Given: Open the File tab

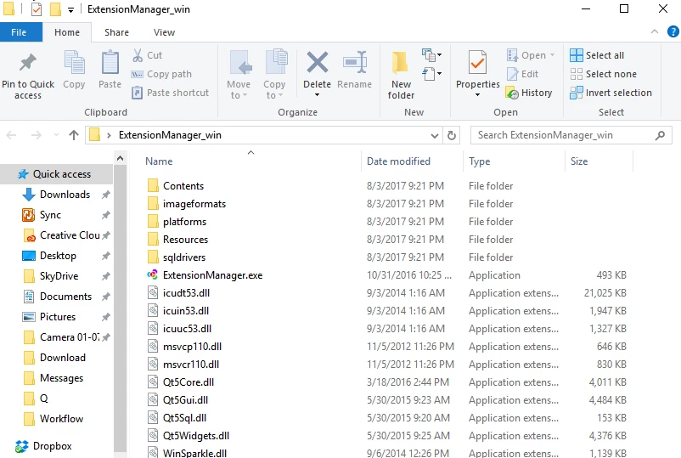Looking at the screenshot, I should 20,32.
